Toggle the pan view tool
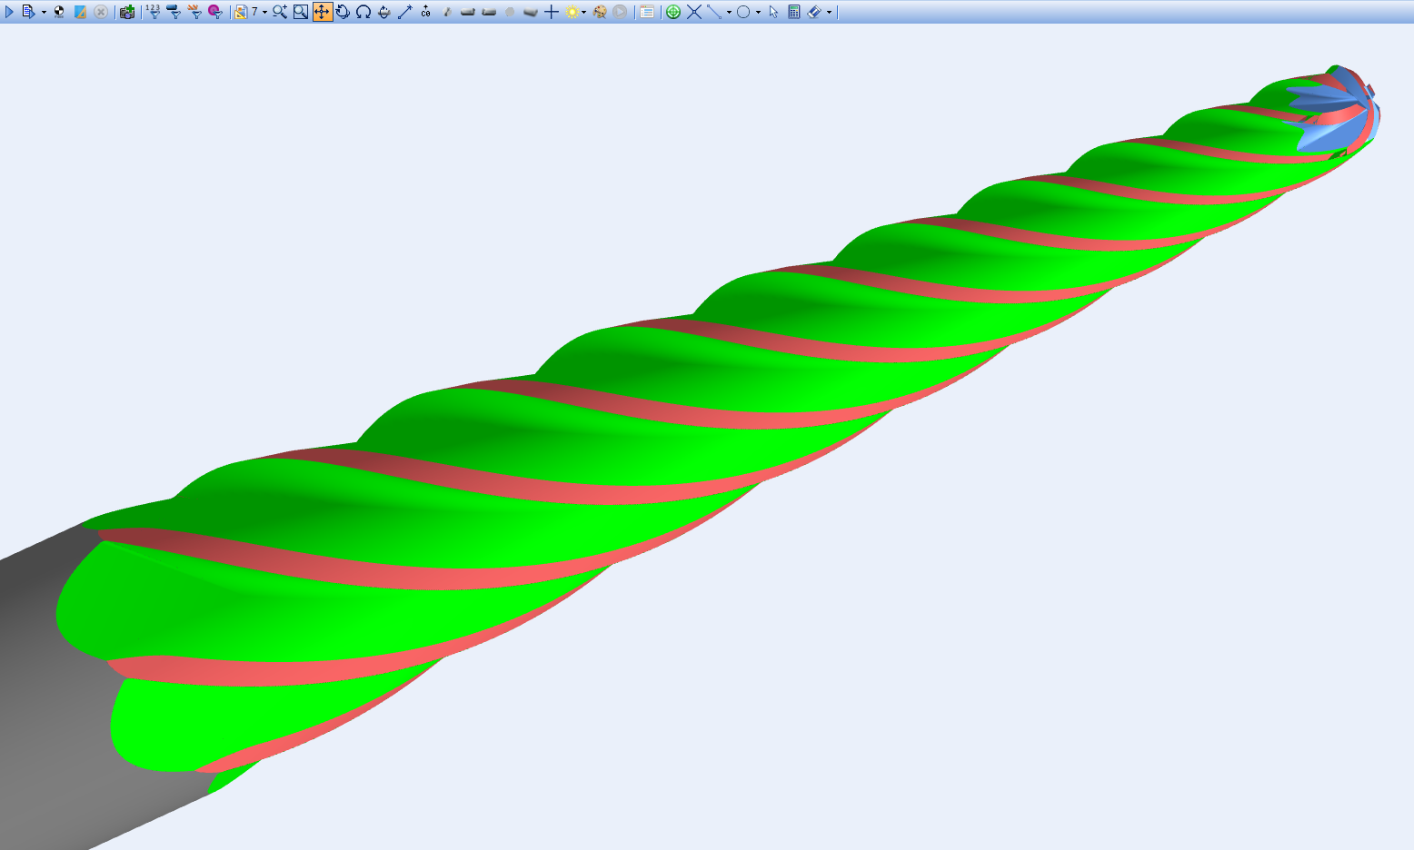Viewport: 1414px width, 850px height. [323, 12]
